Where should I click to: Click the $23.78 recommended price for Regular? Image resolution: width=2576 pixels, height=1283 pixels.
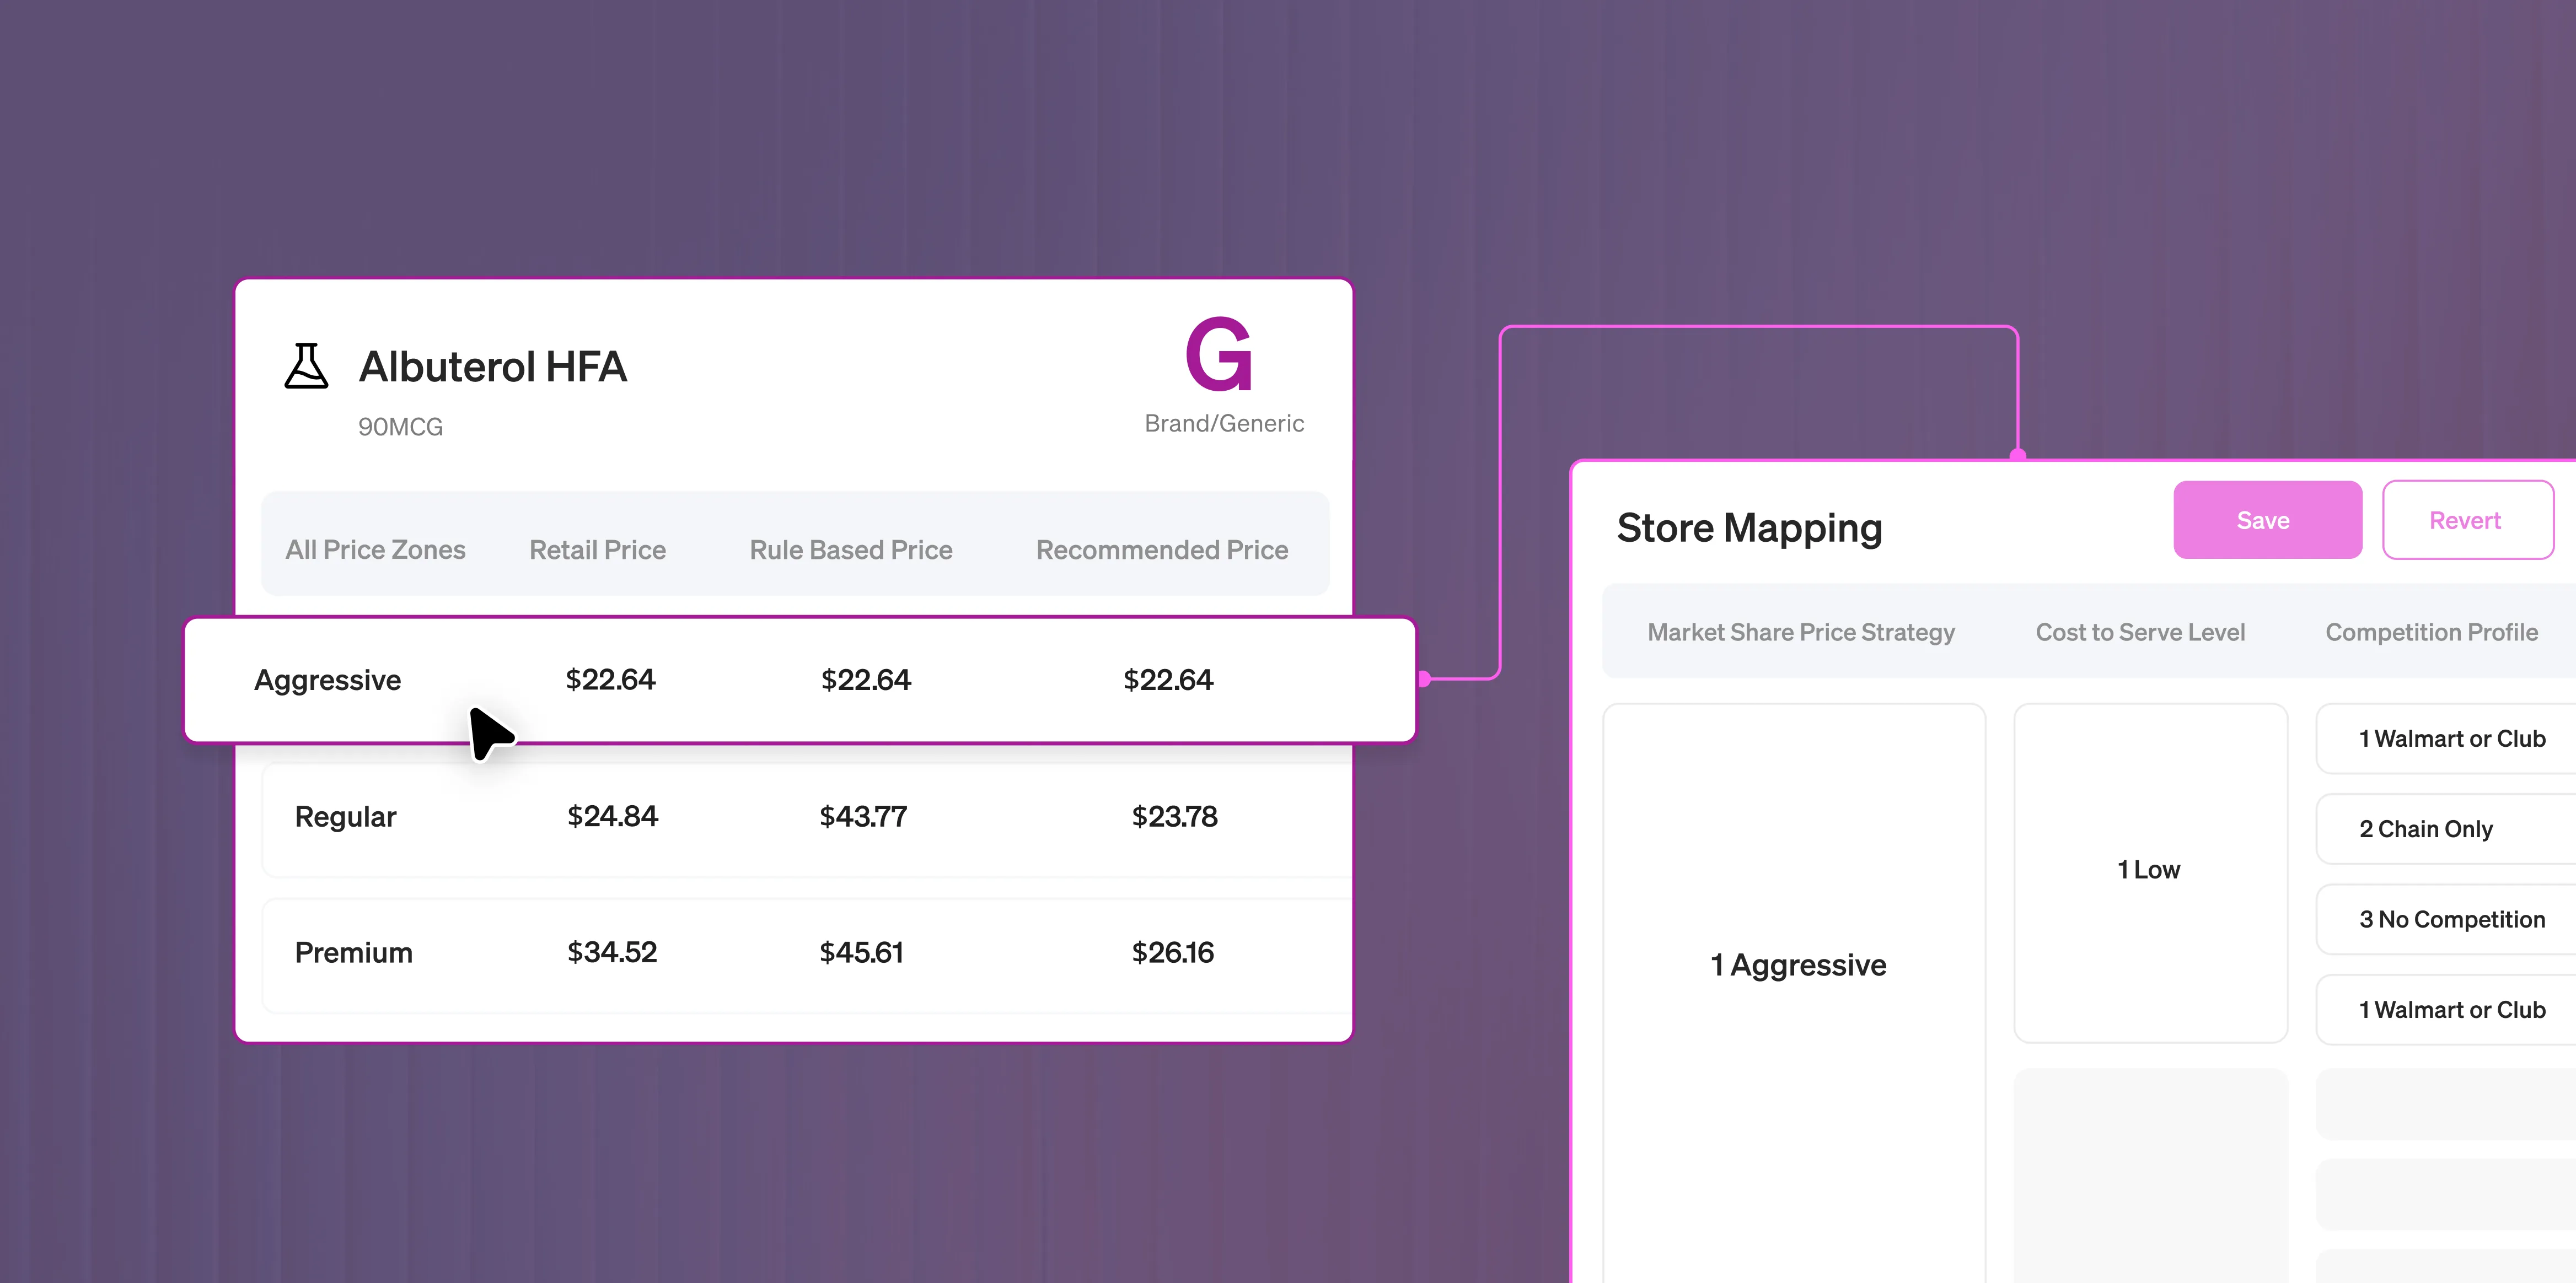click(1174, 817)
